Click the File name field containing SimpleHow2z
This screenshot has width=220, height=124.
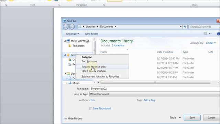155,89
